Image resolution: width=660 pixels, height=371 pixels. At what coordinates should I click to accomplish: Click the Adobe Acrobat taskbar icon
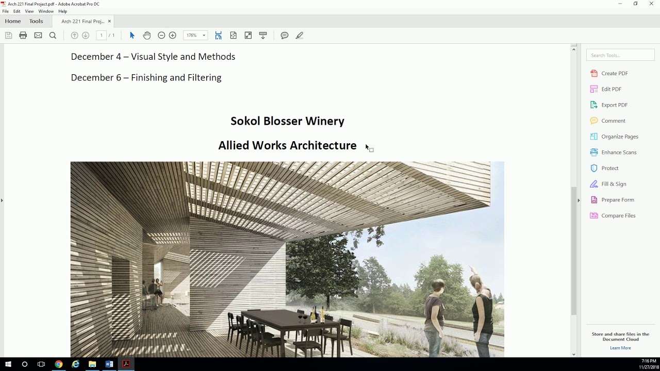click(x=126, y=364)
